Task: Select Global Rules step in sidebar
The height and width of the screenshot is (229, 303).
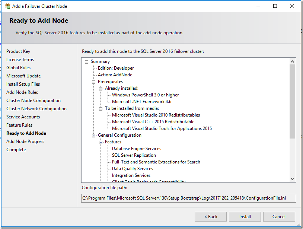Action: 18,68
